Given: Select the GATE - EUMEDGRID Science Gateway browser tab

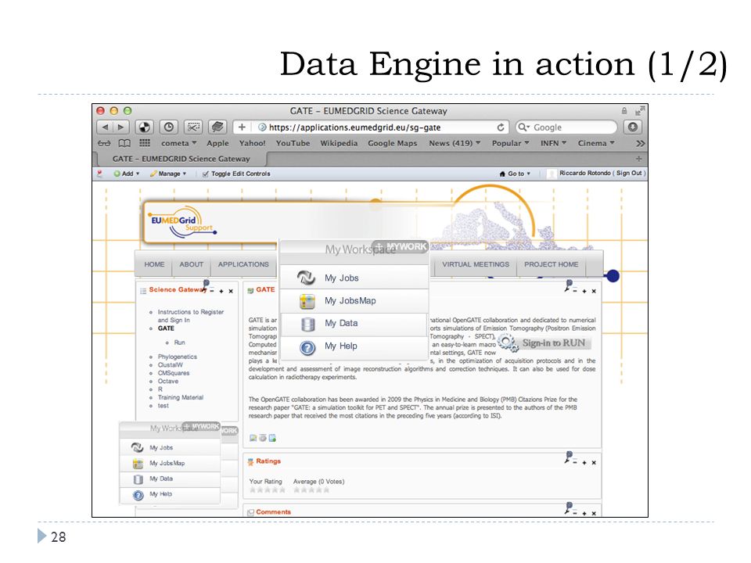Looking at the screenshot, I should [x=181, y=159].
